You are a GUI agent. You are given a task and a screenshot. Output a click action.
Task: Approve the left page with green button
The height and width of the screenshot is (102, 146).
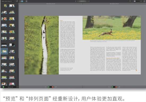(49, 87)
